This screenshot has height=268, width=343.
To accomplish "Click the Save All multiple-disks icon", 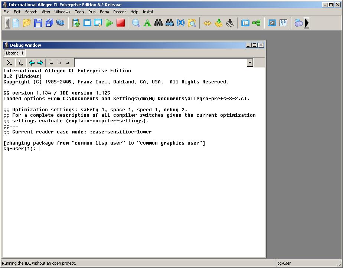I will click(x=49, y=23).
